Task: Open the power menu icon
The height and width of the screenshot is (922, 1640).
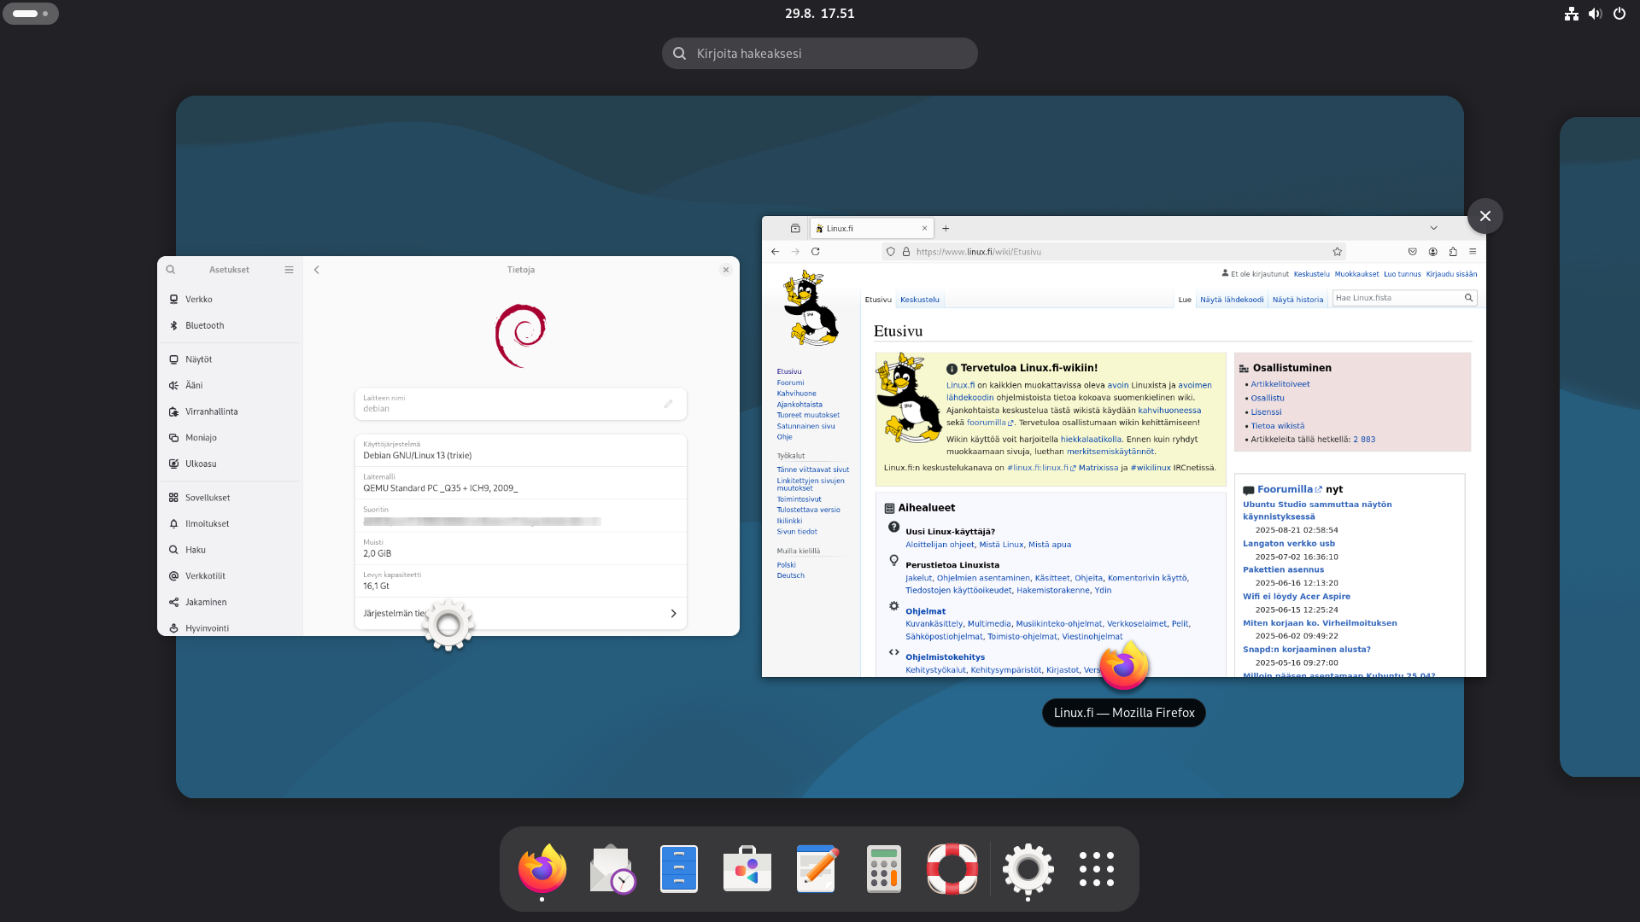Action: pos(1619,14)
